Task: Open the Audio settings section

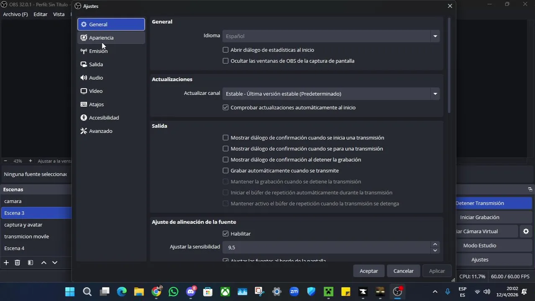Action: pyautogui.click(x=111, y=78)
